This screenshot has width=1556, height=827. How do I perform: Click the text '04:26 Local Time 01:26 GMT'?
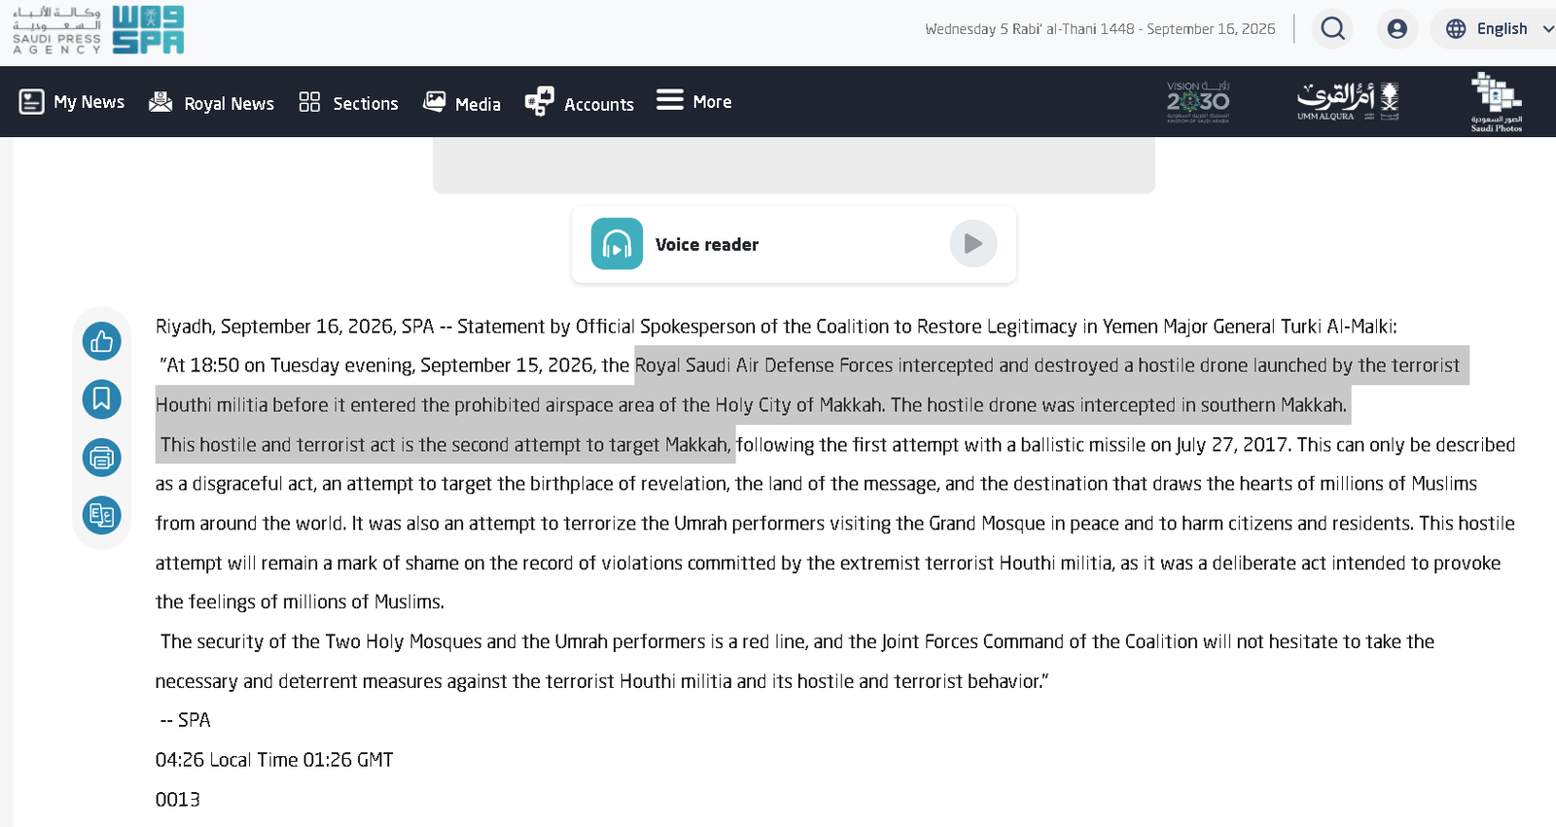274,760
